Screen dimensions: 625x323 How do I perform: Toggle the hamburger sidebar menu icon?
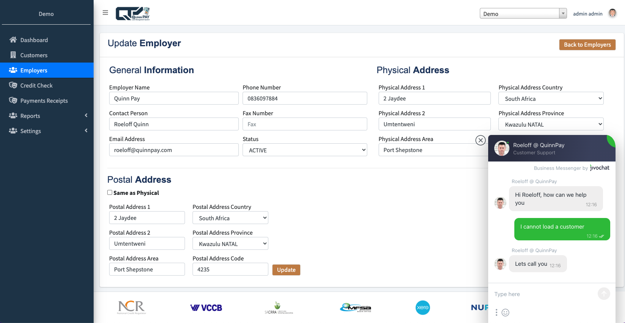[105, 13]
